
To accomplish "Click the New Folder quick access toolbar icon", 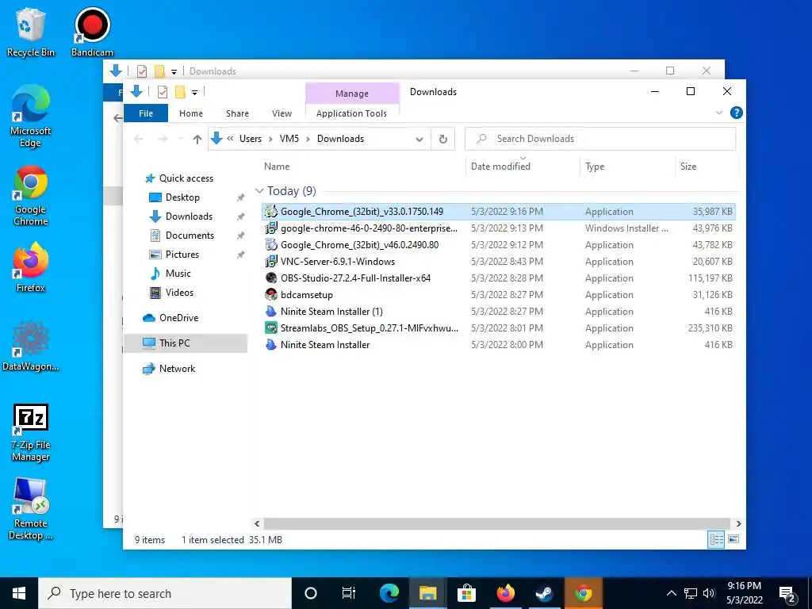I will [x=180, y=92].
